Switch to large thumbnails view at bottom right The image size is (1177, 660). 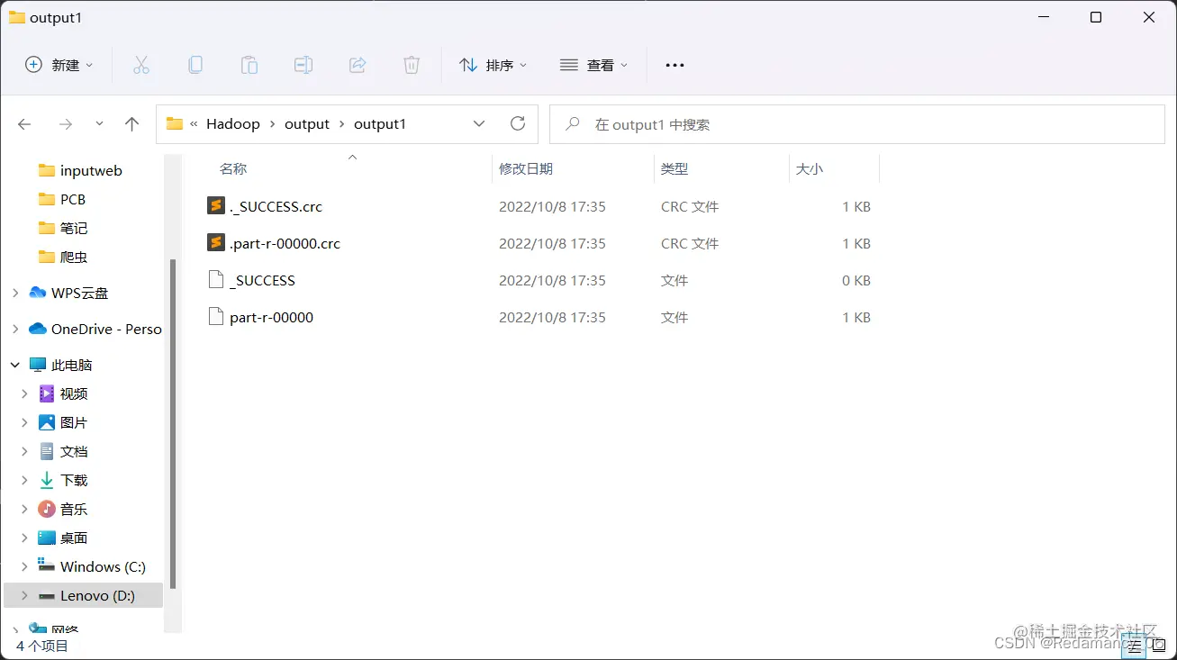[1160, 645]
